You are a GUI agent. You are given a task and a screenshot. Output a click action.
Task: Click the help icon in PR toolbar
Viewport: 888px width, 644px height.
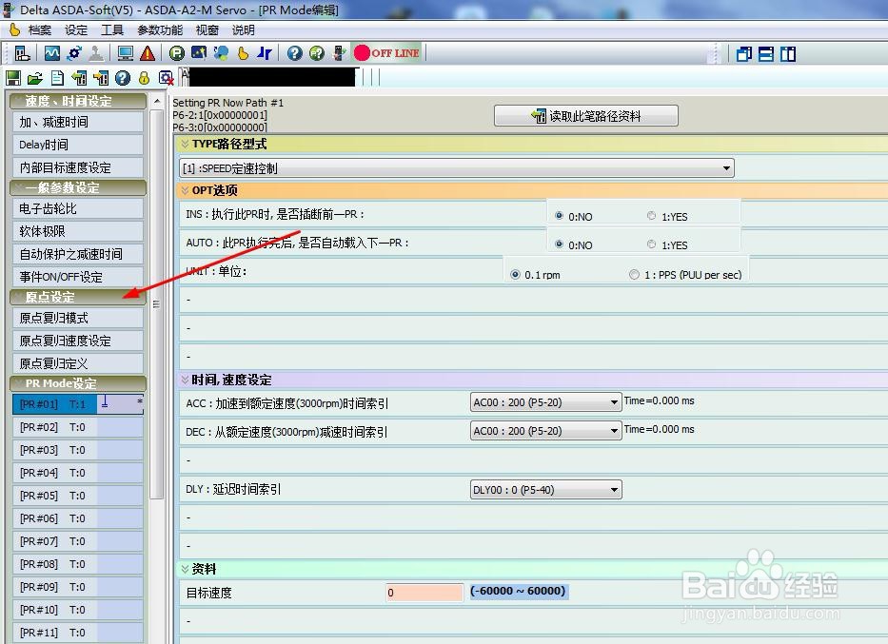tap(123, 78)
